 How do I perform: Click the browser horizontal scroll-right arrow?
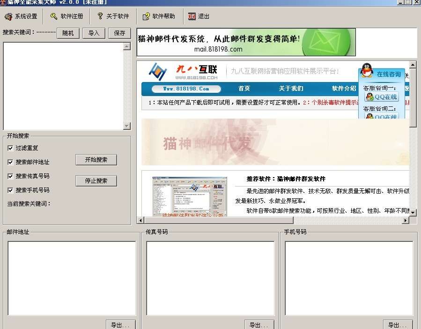(x=406, y=220)
